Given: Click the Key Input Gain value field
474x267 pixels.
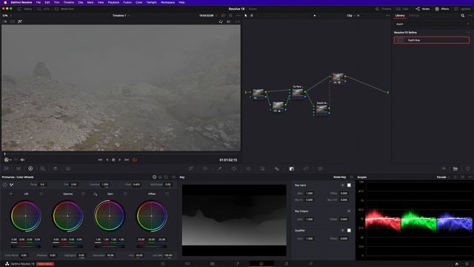Looking at the screenshot, I should point(310,193).
